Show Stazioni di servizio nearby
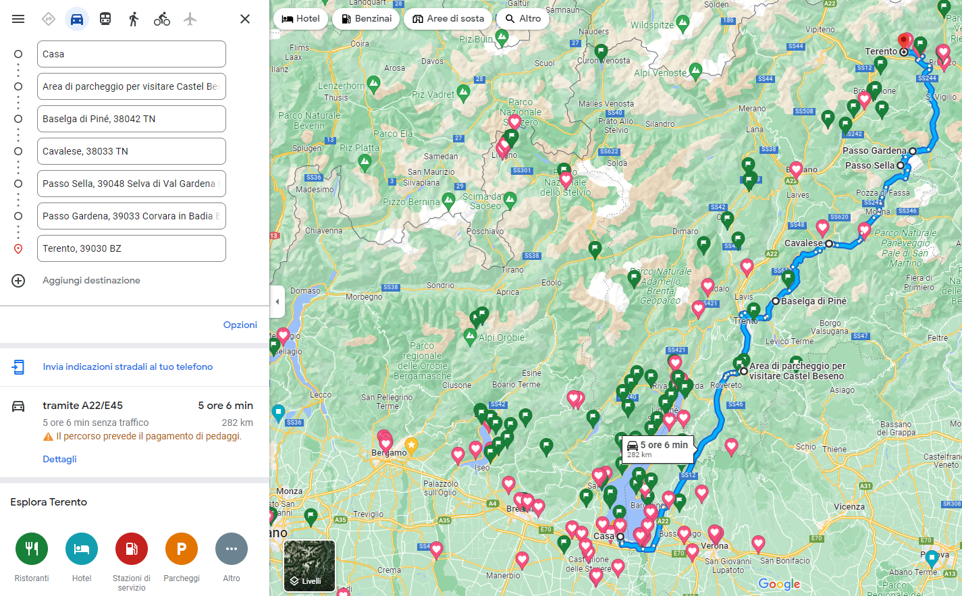Viewport: 962px width, 596px height. coord(132,549)
